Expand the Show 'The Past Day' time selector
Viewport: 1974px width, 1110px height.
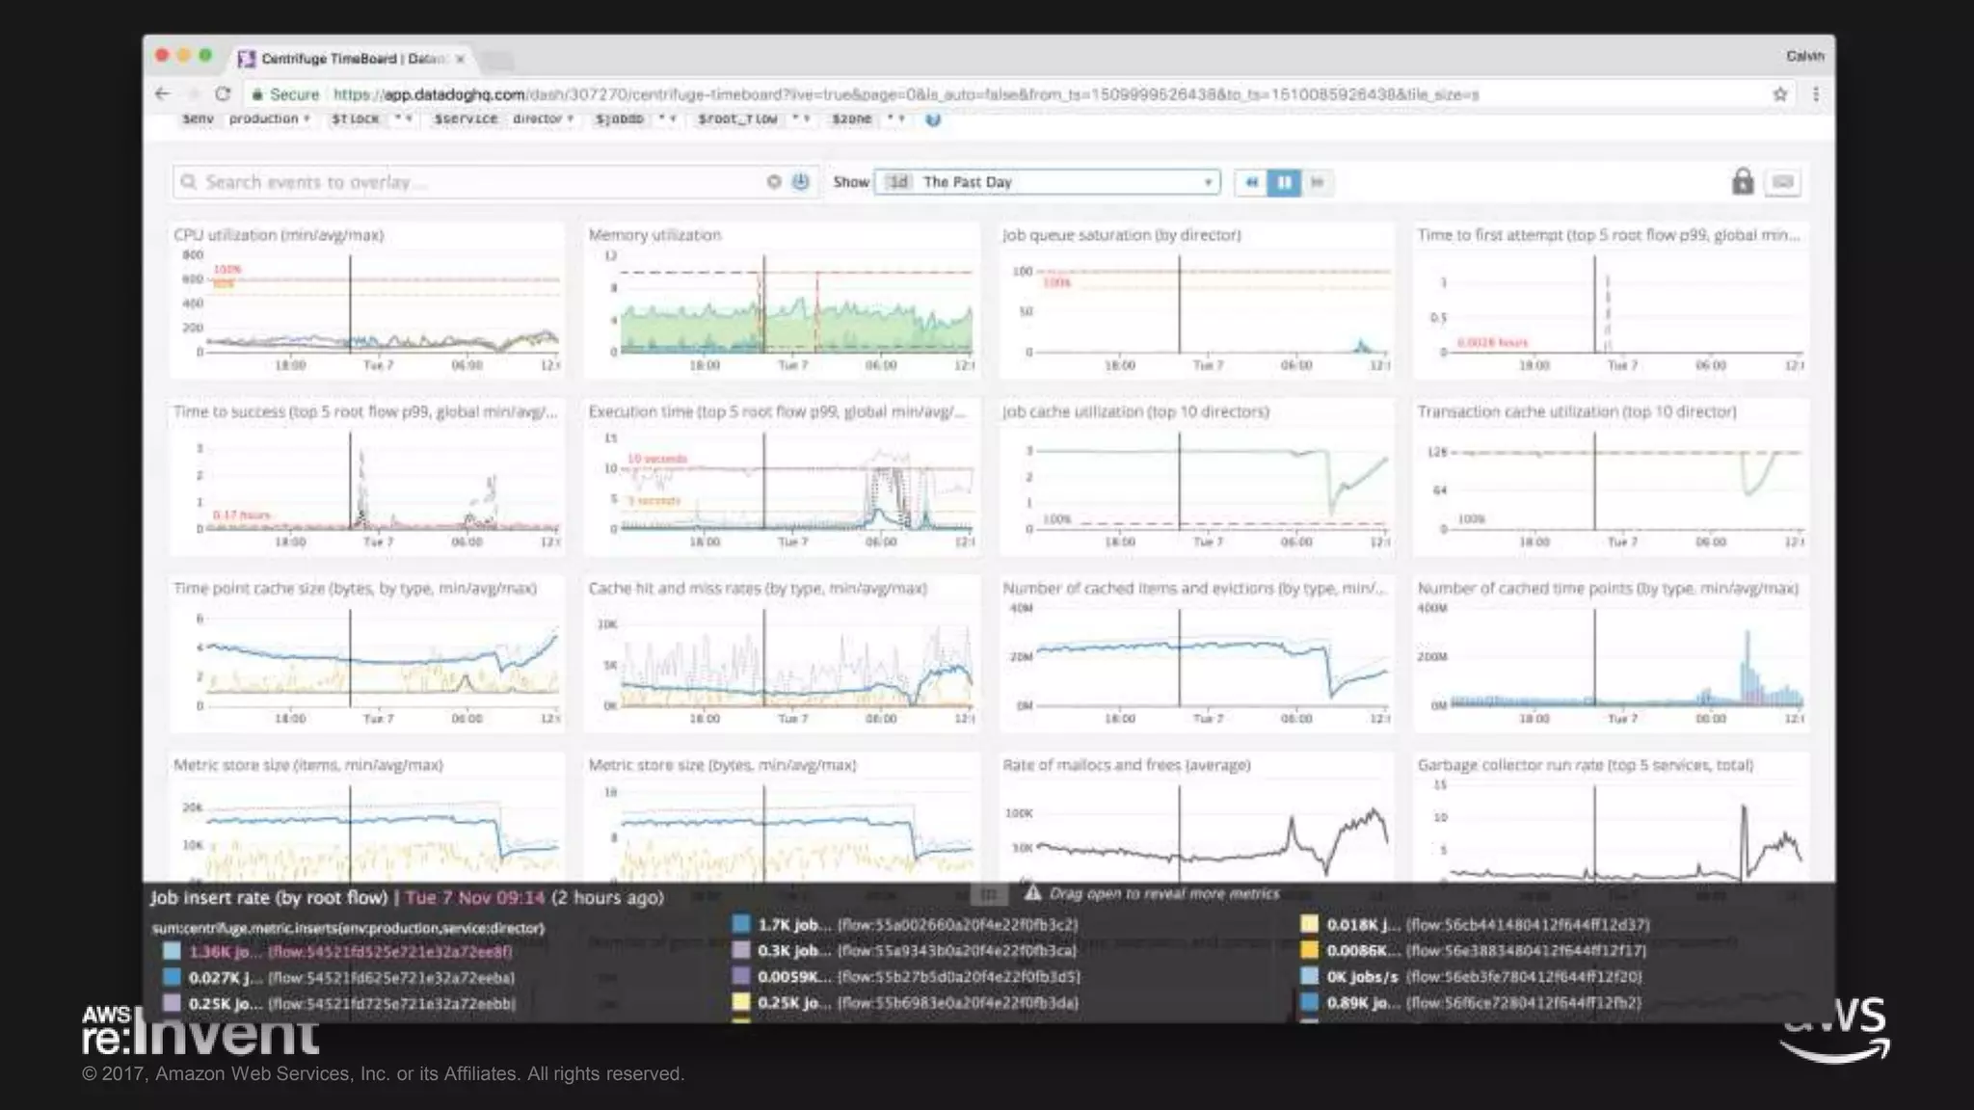pyautogui.click(x=1047, y=182)
